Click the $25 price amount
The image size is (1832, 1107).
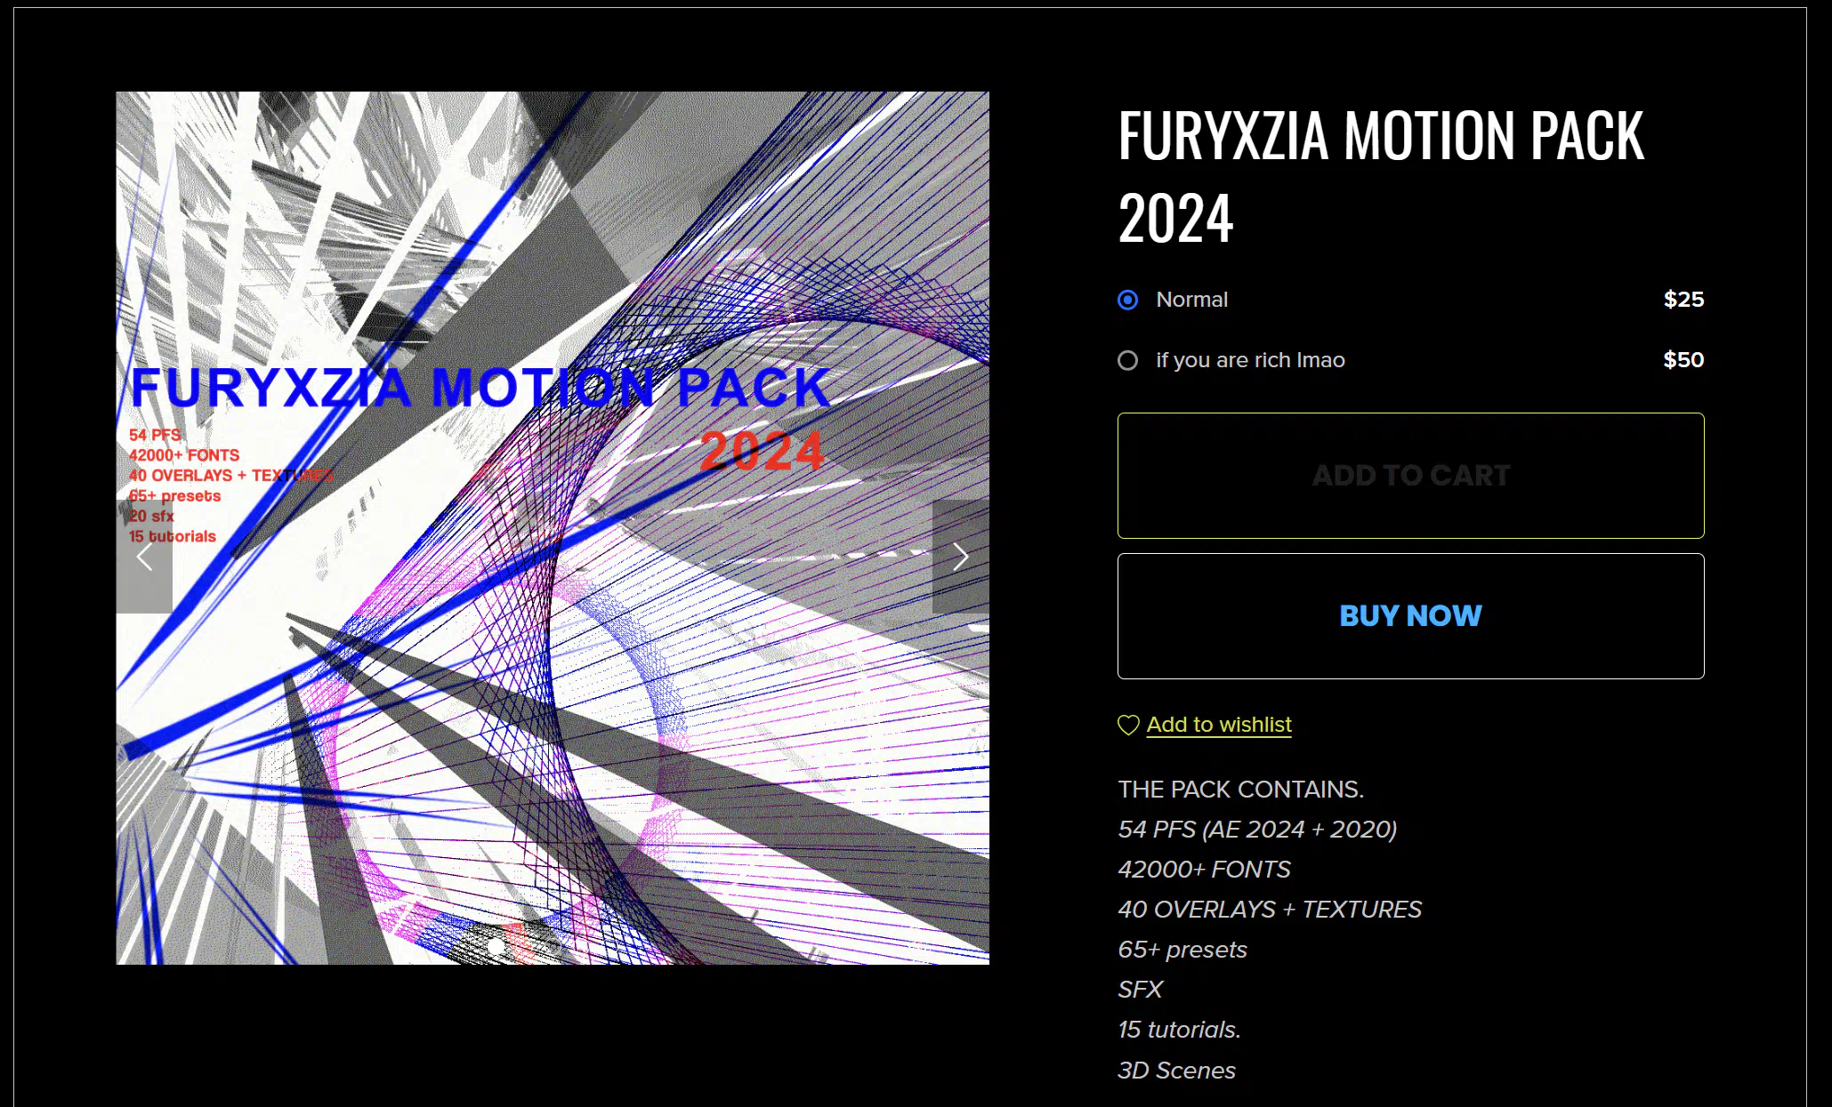(x=1683, y=300)
